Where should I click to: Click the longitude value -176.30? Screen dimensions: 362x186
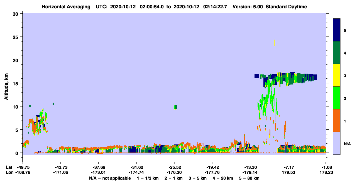[x=174, y=173]
